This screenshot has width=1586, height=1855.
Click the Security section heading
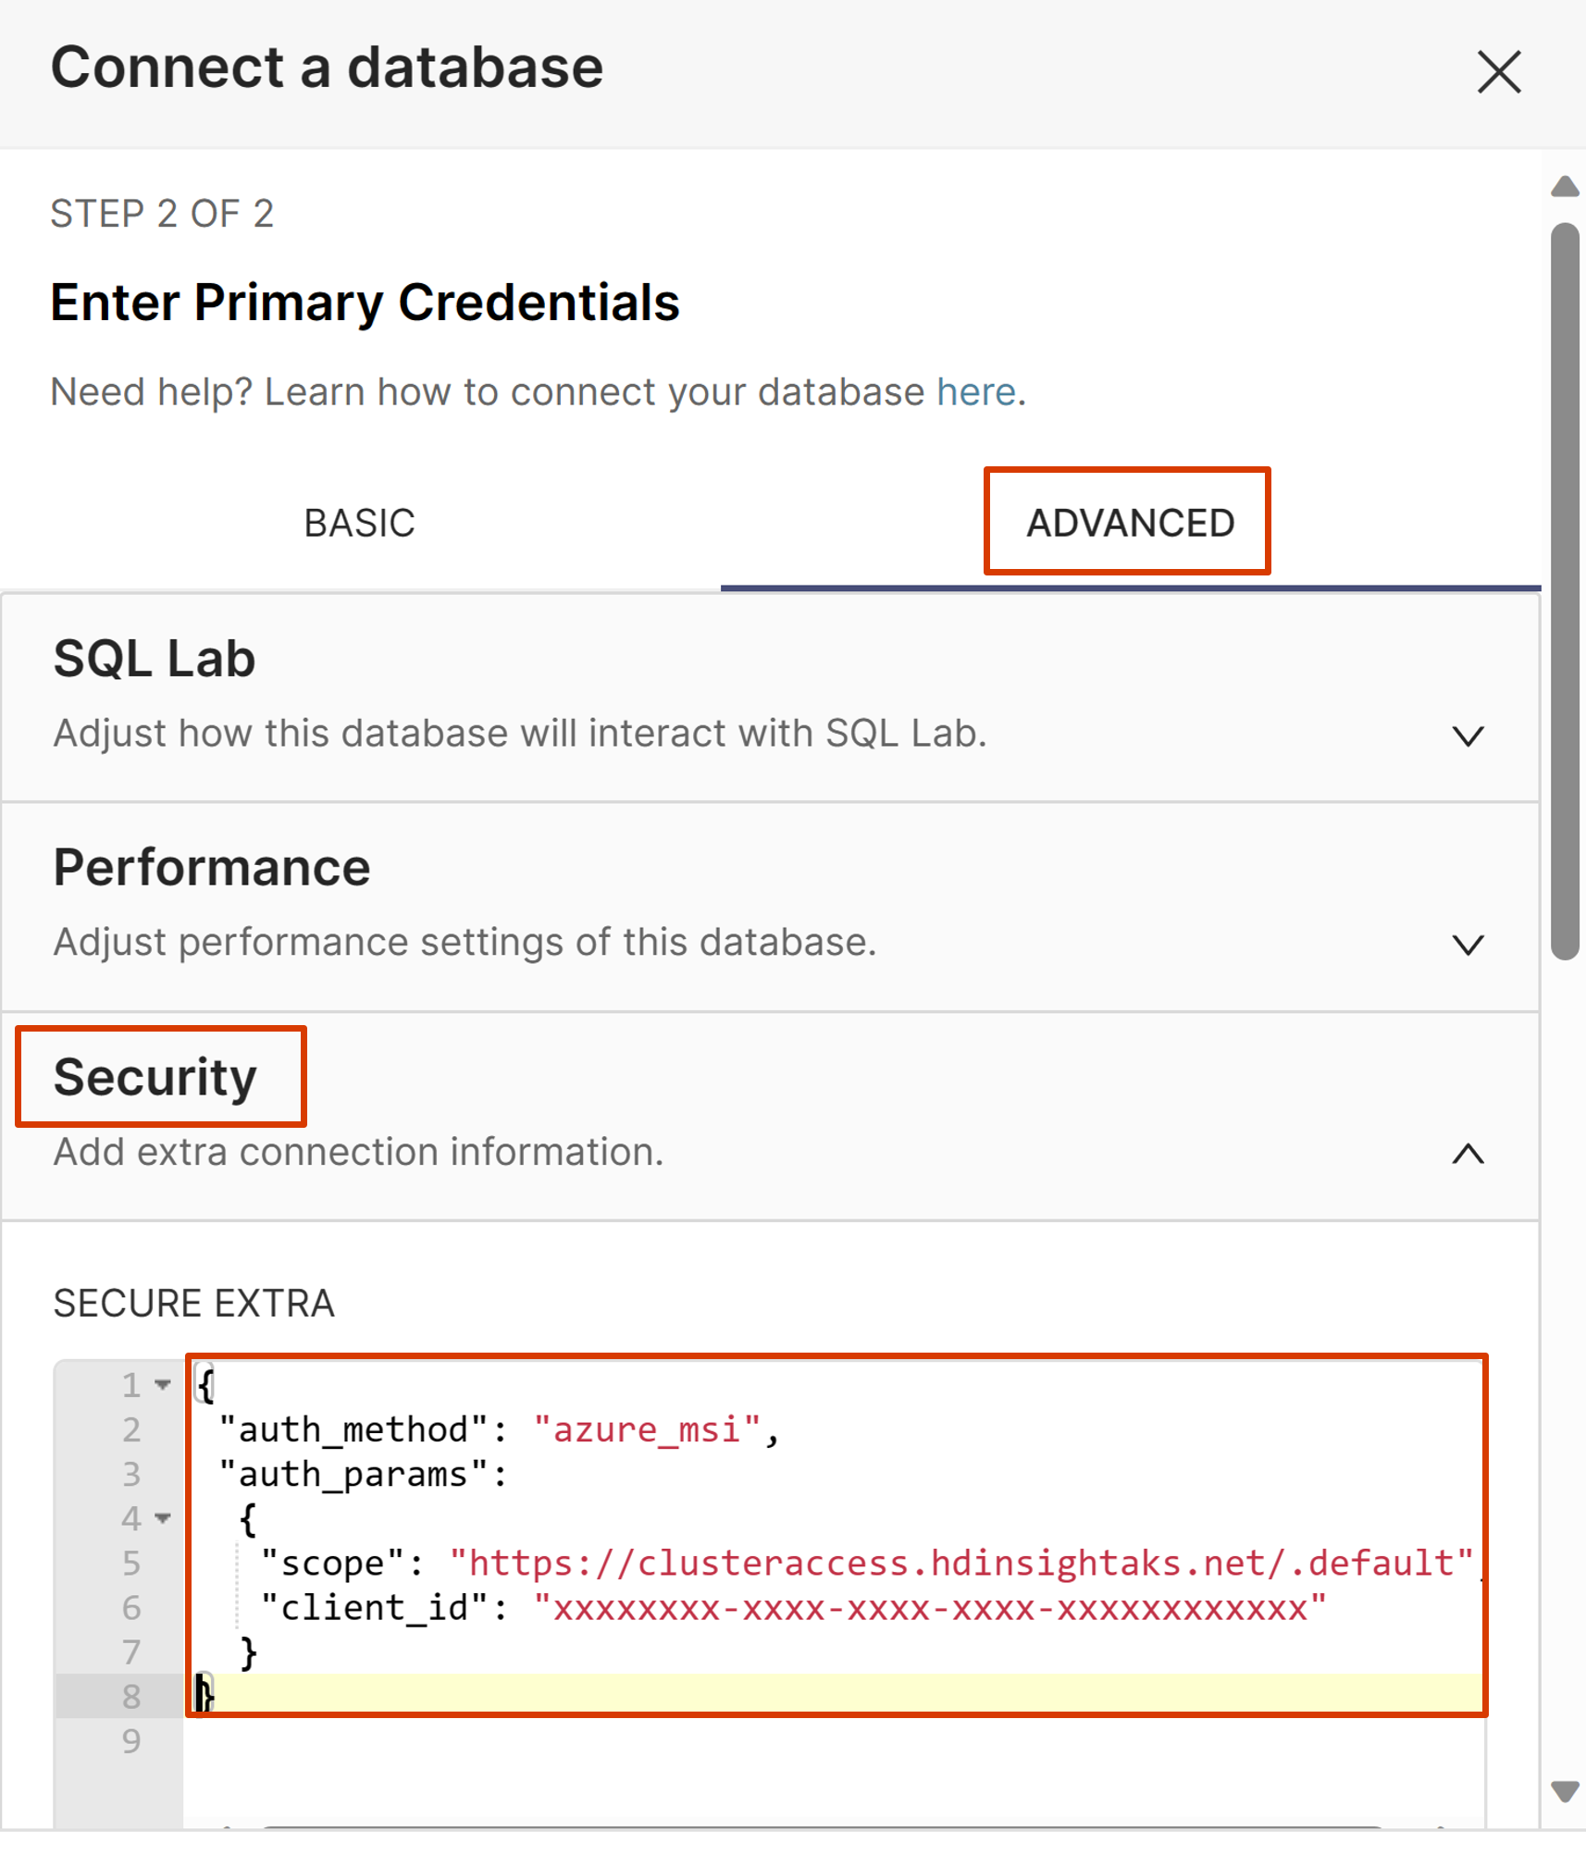[155, 1077]
